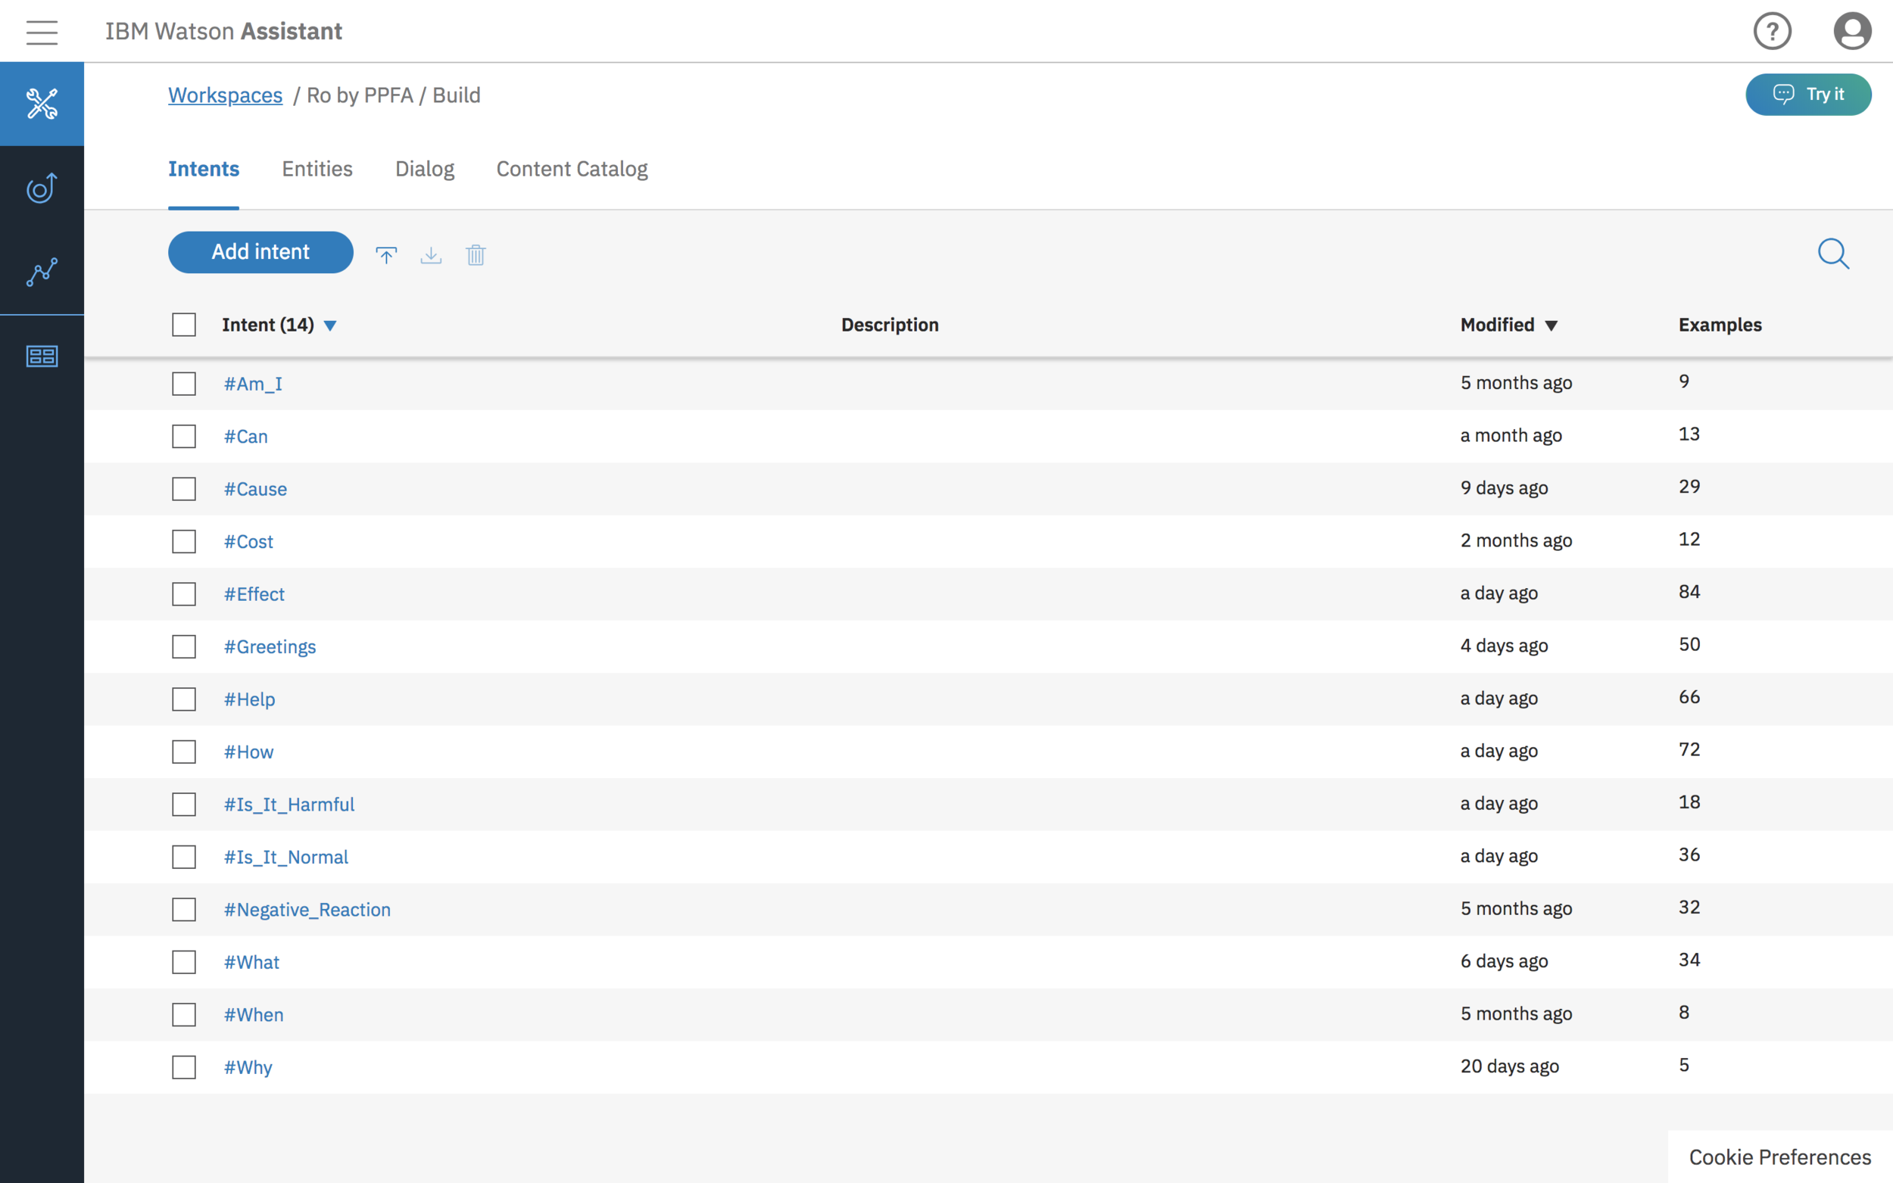Toggle the Intent column sort arrow
Screen dimensions: 1893x1183
point(330,325)
